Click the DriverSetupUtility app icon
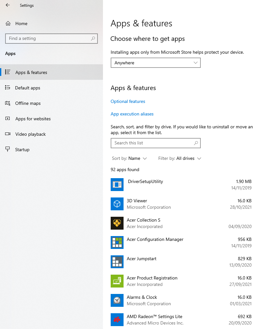 pos(117,185)
